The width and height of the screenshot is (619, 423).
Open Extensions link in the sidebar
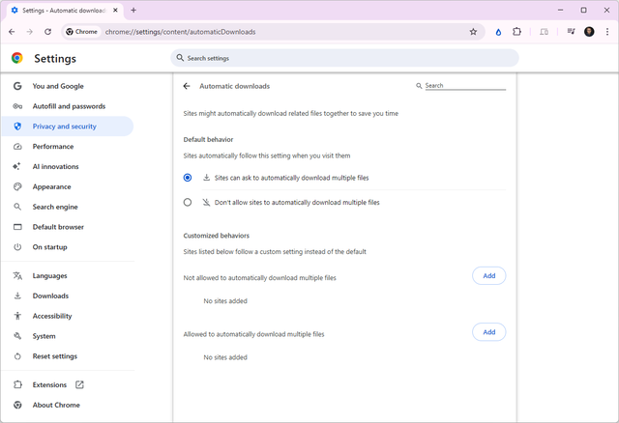[x=49, y=384]
